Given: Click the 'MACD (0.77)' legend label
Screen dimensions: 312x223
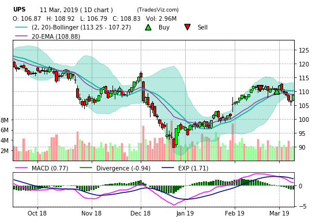Looking at the screenshot, I should tap(50, 168).
